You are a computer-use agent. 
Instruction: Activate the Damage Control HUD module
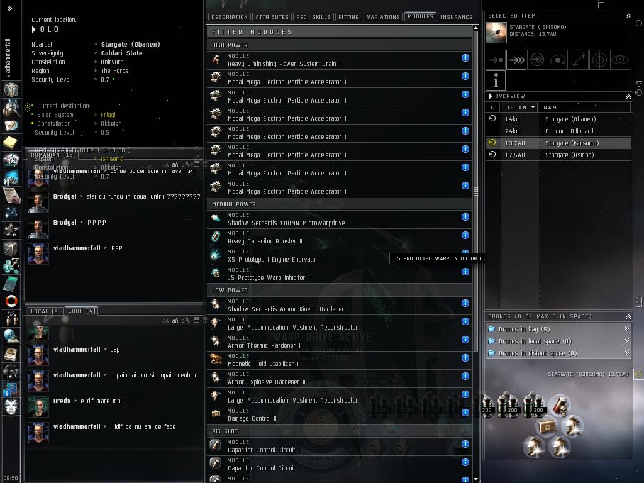point(547,427)
